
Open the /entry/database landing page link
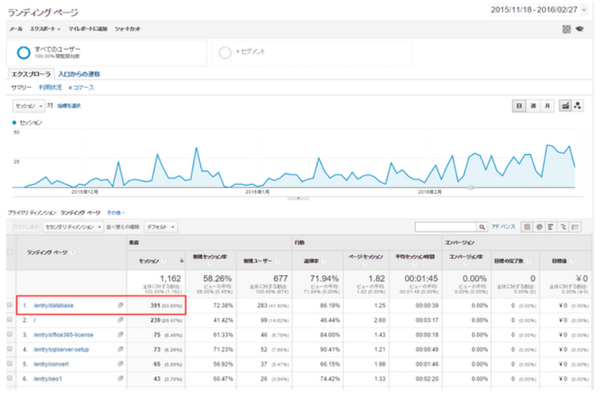tap(54, 305)
